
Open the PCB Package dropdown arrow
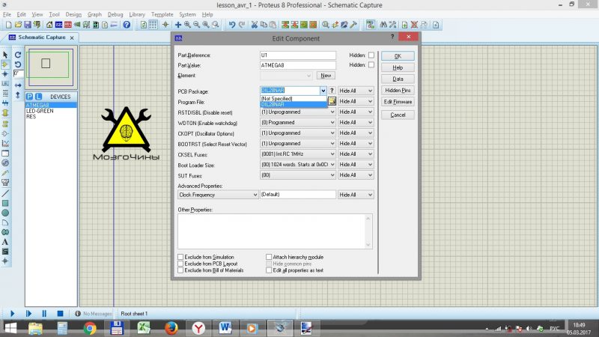click(323, 91)
